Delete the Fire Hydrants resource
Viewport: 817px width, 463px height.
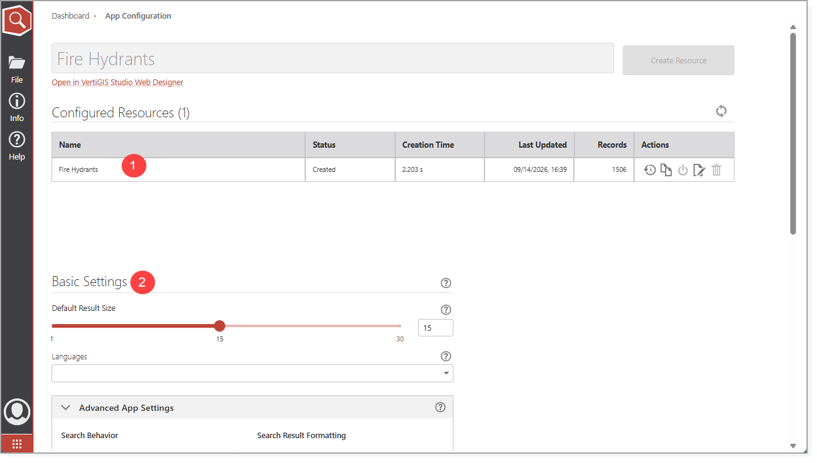coord(717,170)
